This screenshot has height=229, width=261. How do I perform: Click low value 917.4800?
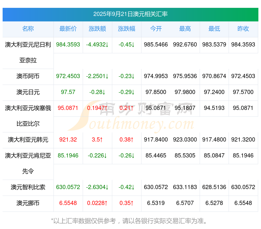(214, 139)
